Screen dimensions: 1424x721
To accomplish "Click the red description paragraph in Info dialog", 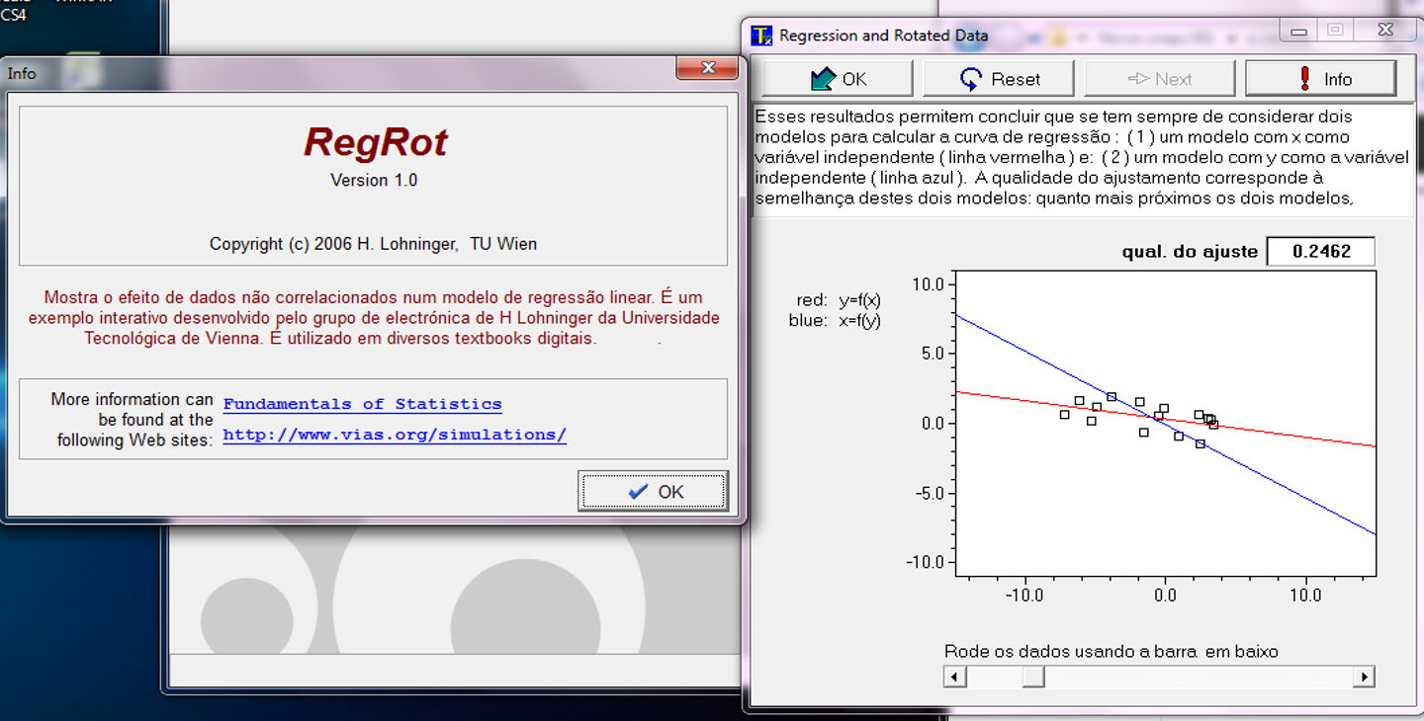I will click(x=374, y=317).
